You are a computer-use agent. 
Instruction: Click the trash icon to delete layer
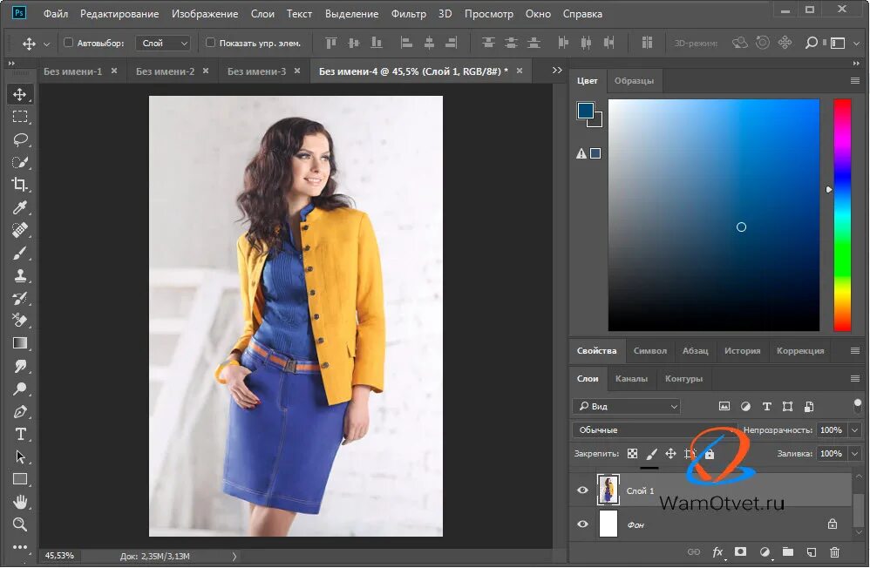click(x=834, y=552)
